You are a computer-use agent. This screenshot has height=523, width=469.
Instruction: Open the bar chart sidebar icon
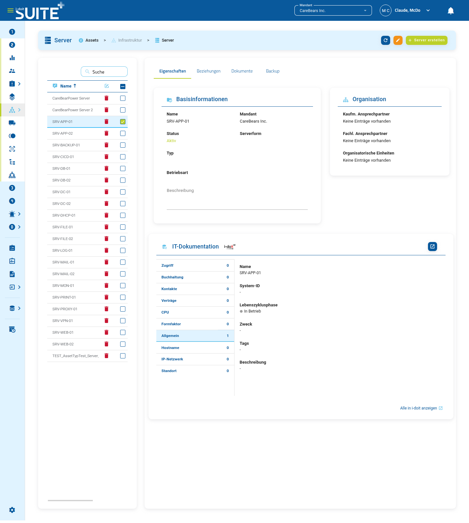12,58
